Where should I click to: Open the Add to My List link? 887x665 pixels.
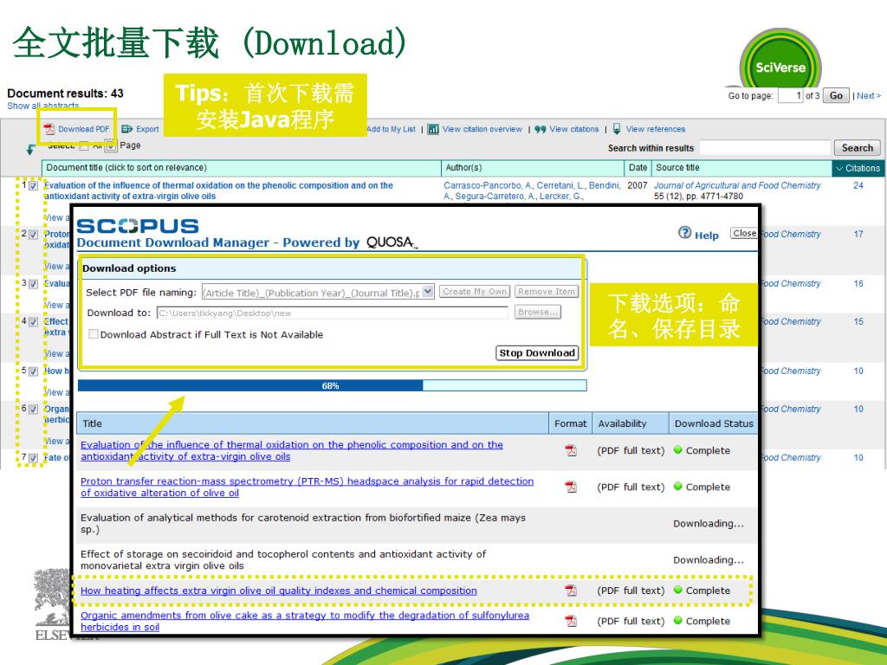coord(391,129)
